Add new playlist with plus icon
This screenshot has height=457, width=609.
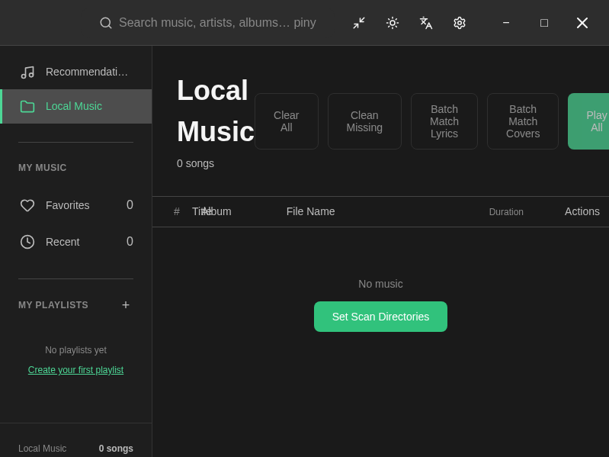coord(126,305)
